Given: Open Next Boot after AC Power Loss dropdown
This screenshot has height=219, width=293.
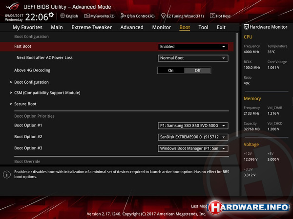Looking at the screenshot, I should (193, 58).
